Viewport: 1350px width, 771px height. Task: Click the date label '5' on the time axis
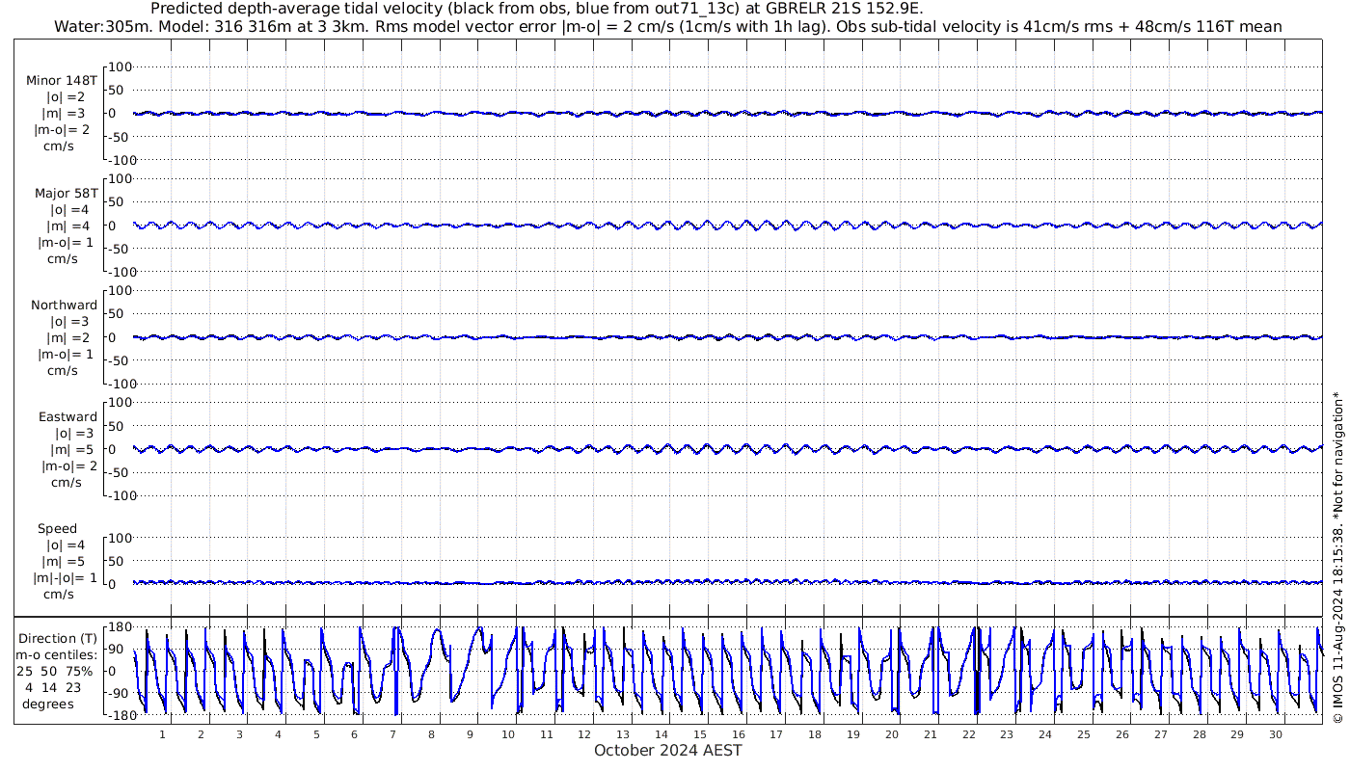[316, 734]
